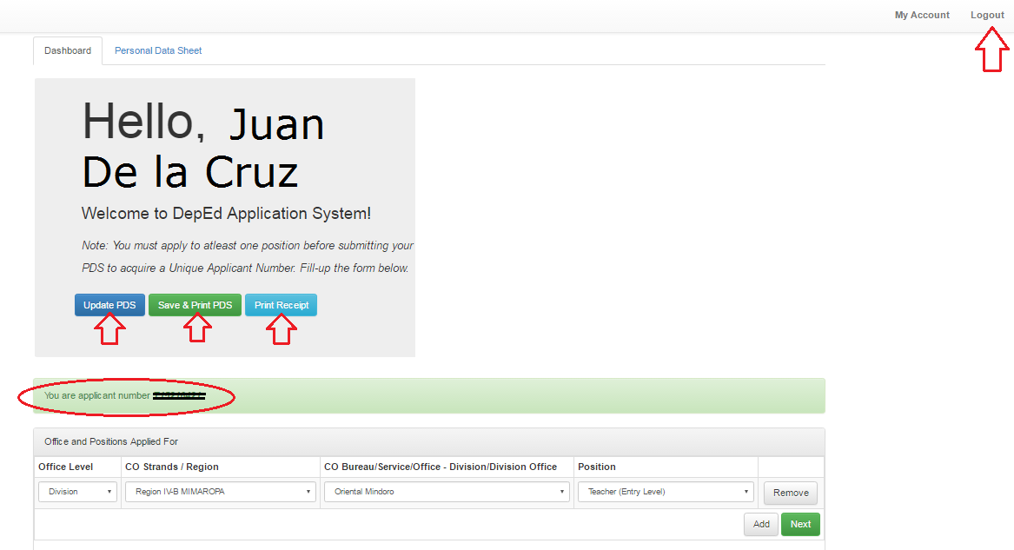
Task: Open the Position dropdown showing Teacher Entry Level
Action: [665, 491]
